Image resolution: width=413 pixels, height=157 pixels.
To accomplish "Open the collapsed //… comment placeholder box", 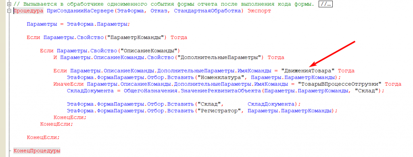I will (x=325, y=4).
